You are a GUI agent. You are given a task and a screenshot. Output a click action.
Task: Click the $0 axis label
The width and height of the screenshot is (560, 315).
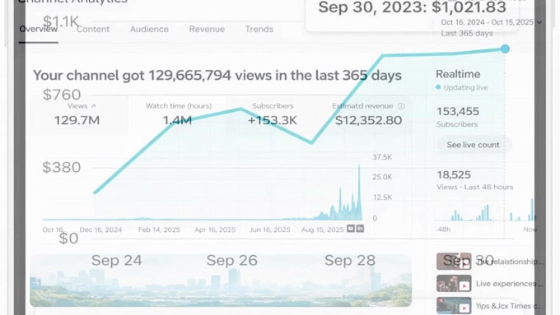coord(68,239)
